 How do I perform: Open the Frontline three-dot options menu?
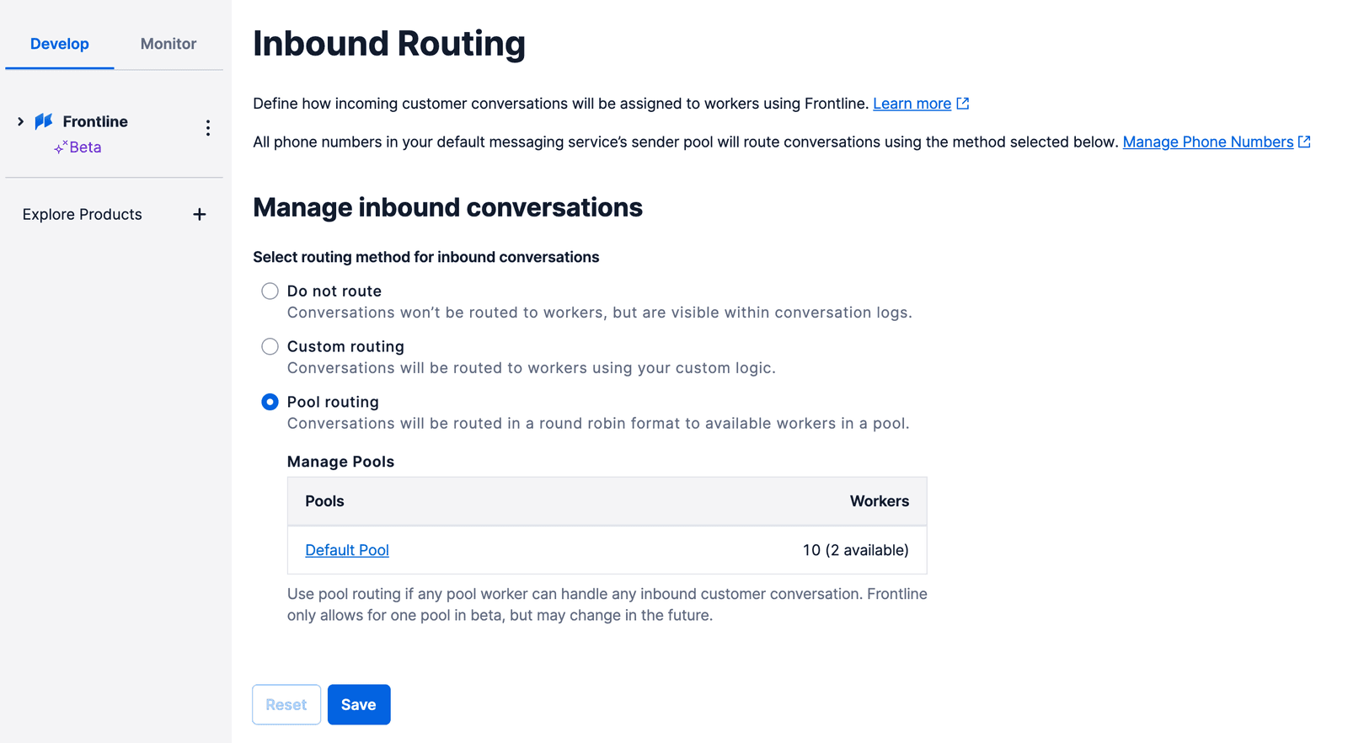pyautogui.click(x=208, y=128)
